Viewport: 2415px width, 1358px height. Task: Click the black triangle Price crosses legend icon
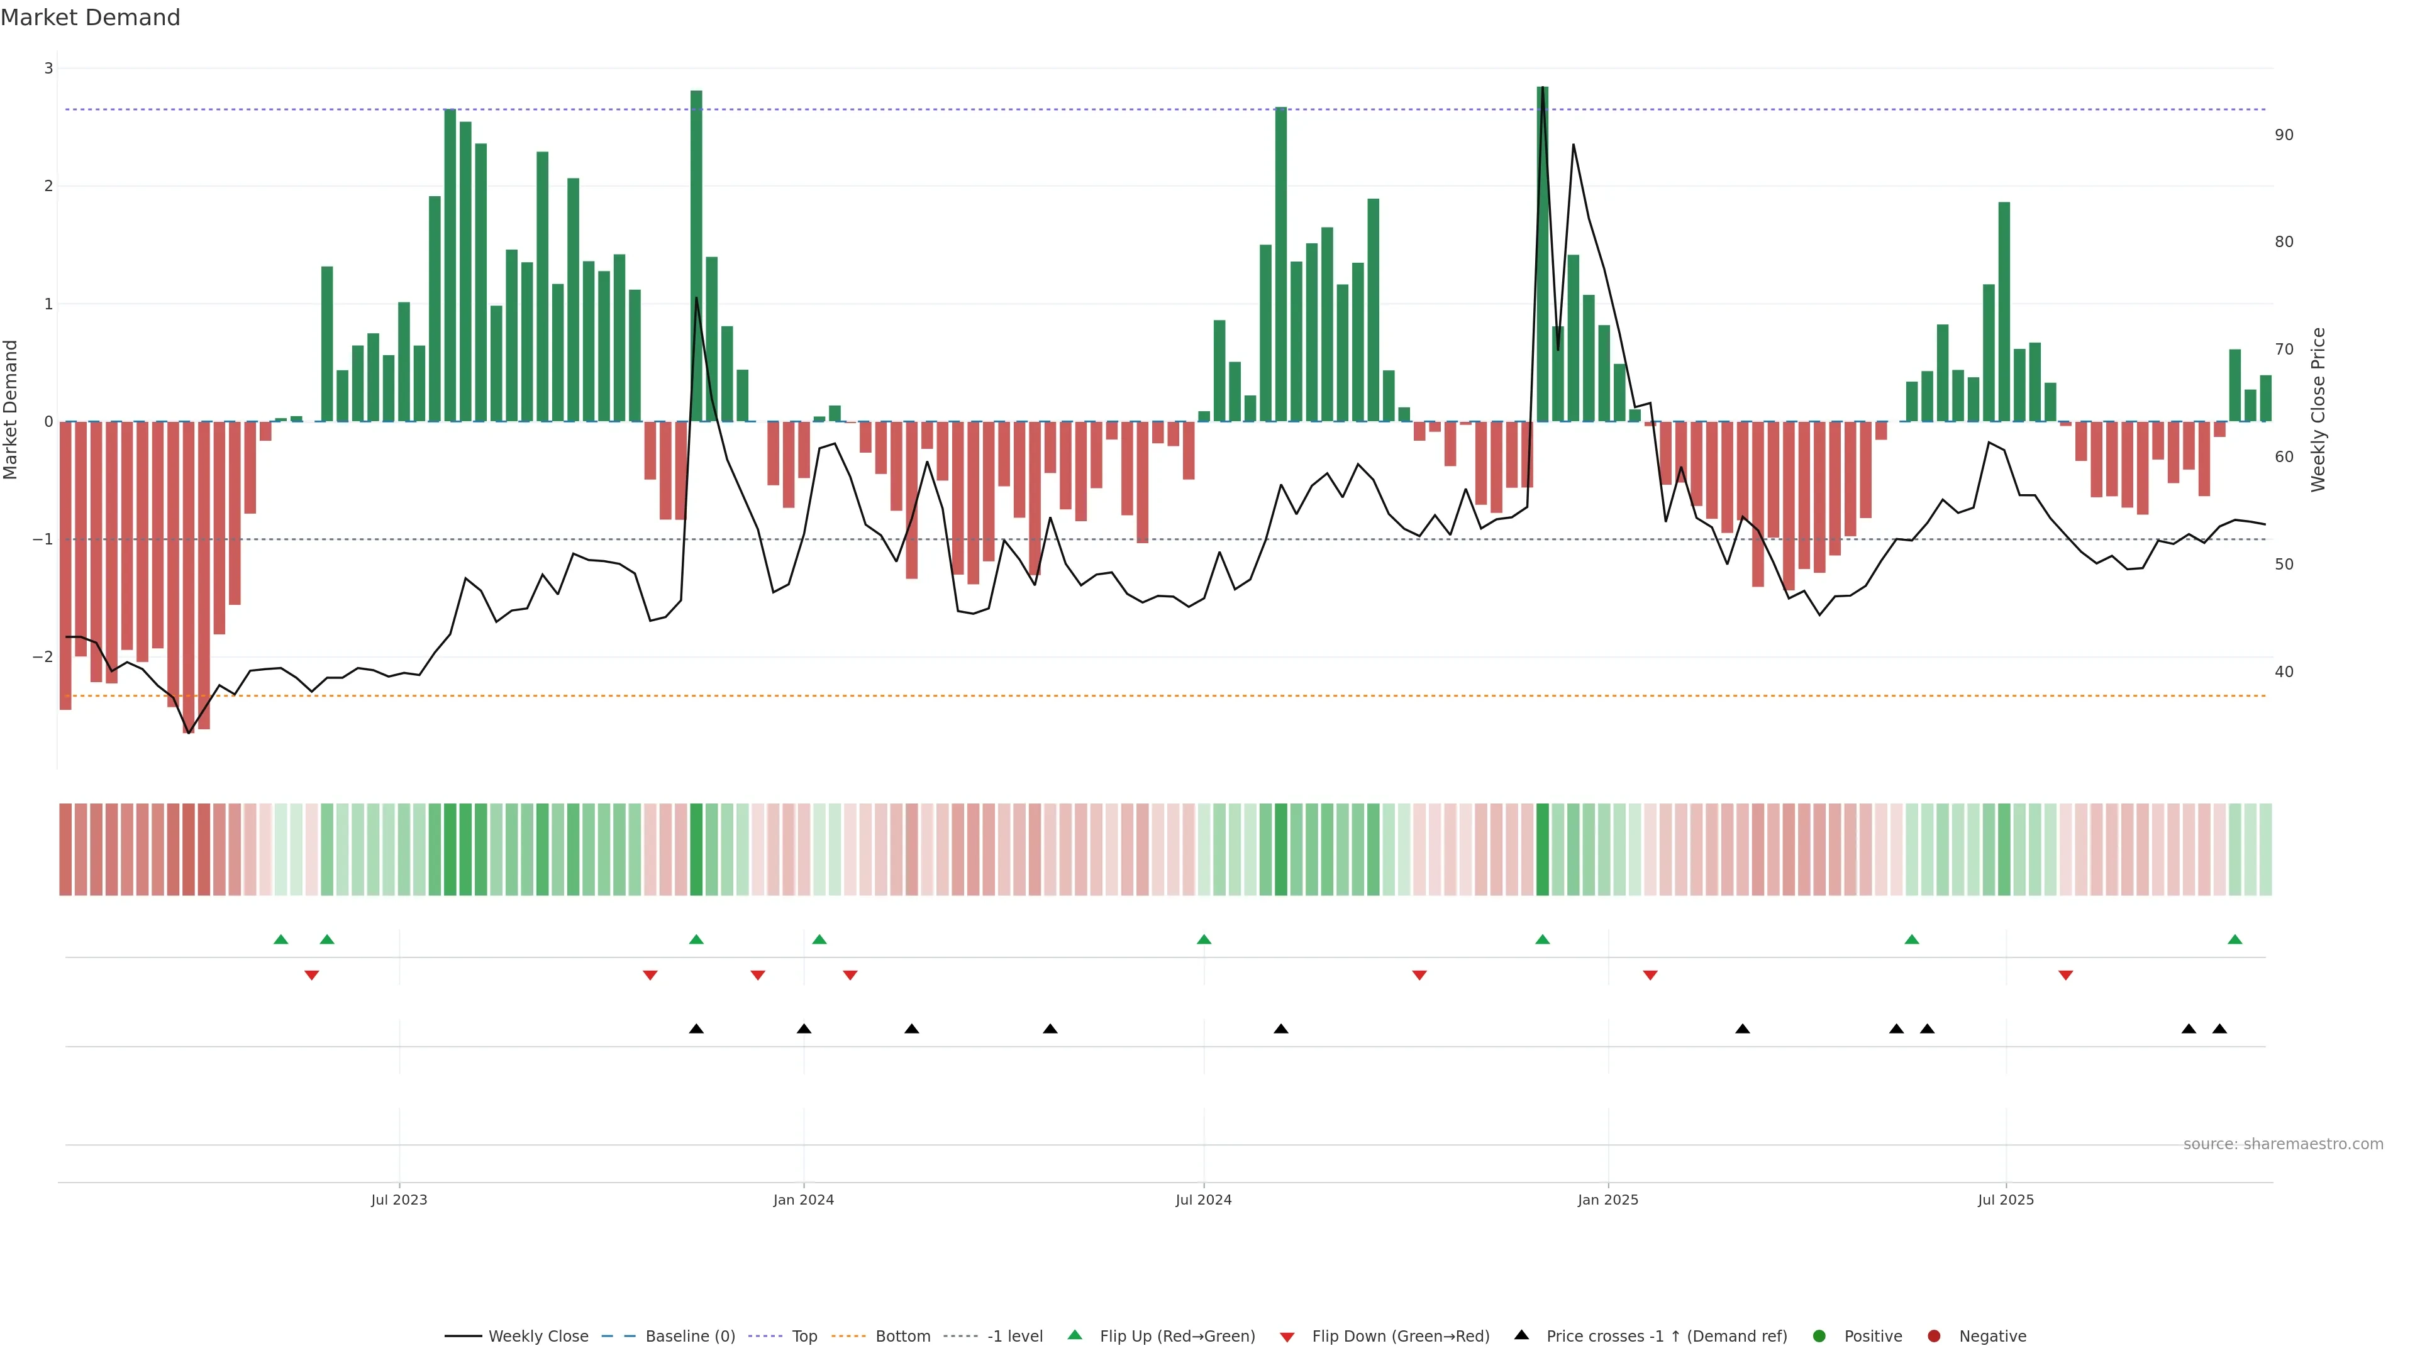(1521, 1335)
